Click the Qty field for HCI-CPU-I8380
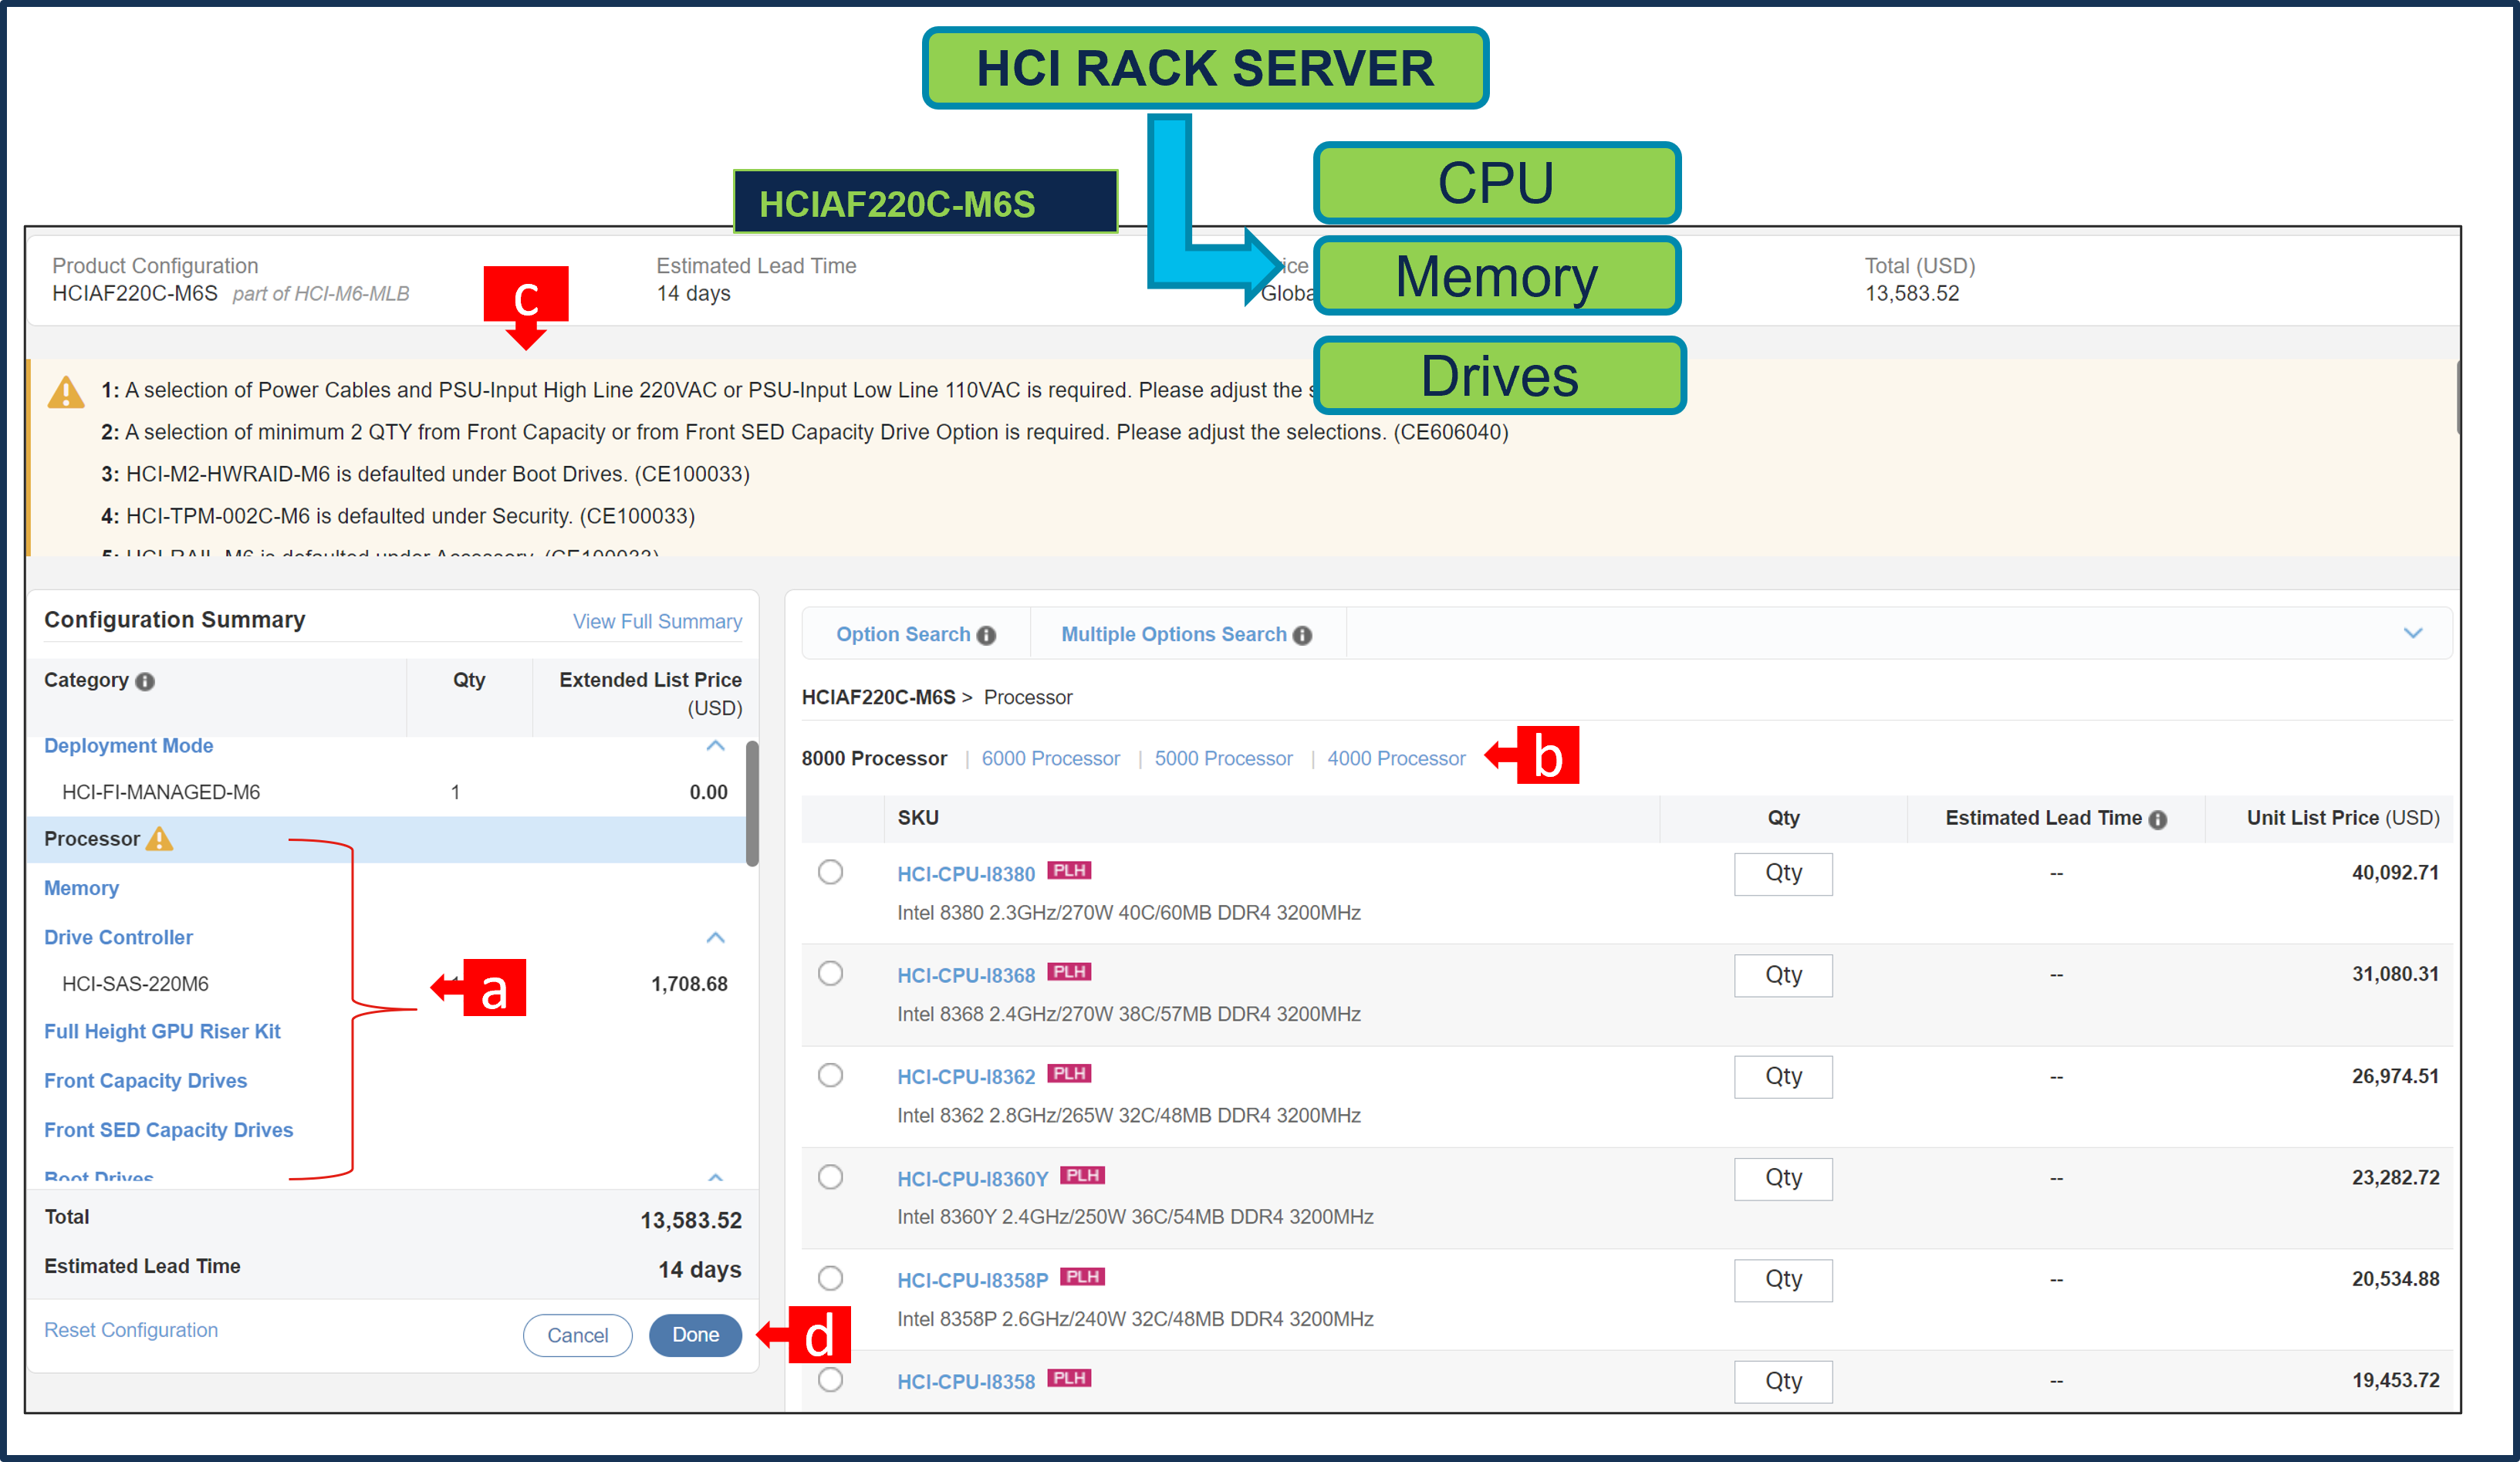2520x1462 pixels. [1783, 874]
